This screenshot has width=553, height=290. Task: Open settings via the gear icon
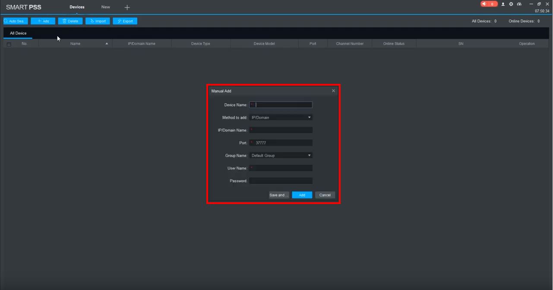tap(511, 4)
